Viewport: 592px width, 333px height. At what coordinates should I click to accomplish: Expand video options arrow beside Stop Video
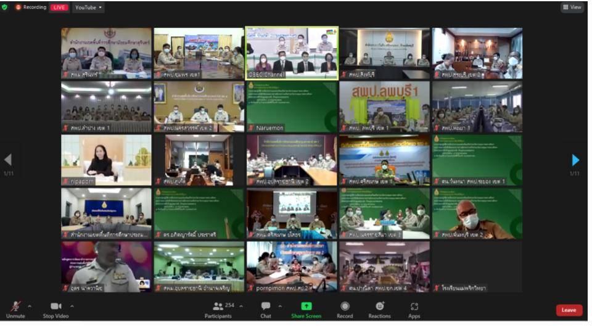click(x=72, y=306)
